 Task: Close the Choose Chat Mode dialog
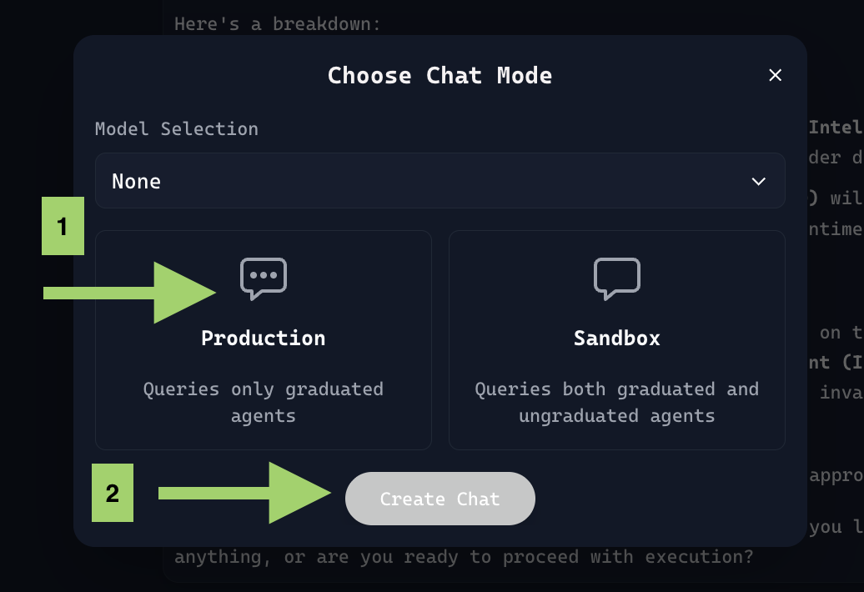[775, 75]
